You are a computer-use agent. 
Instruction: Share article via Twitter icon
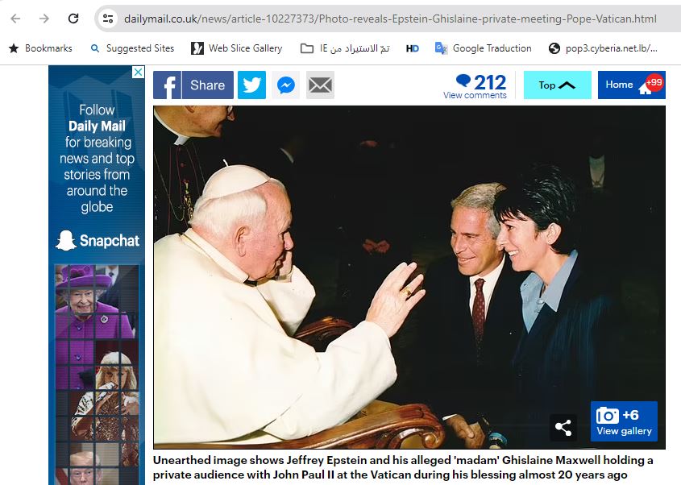click(x=251, y=85)
